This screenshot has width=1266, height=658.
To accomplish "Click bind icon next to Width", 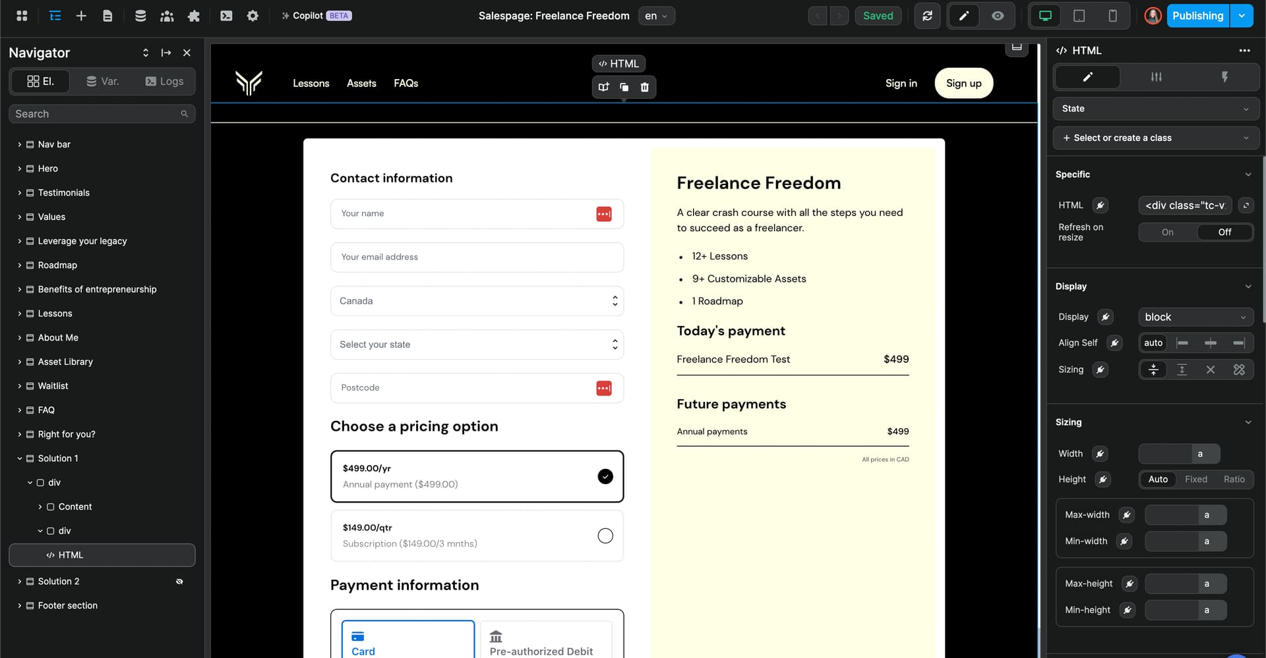I will click(1100, 454).
